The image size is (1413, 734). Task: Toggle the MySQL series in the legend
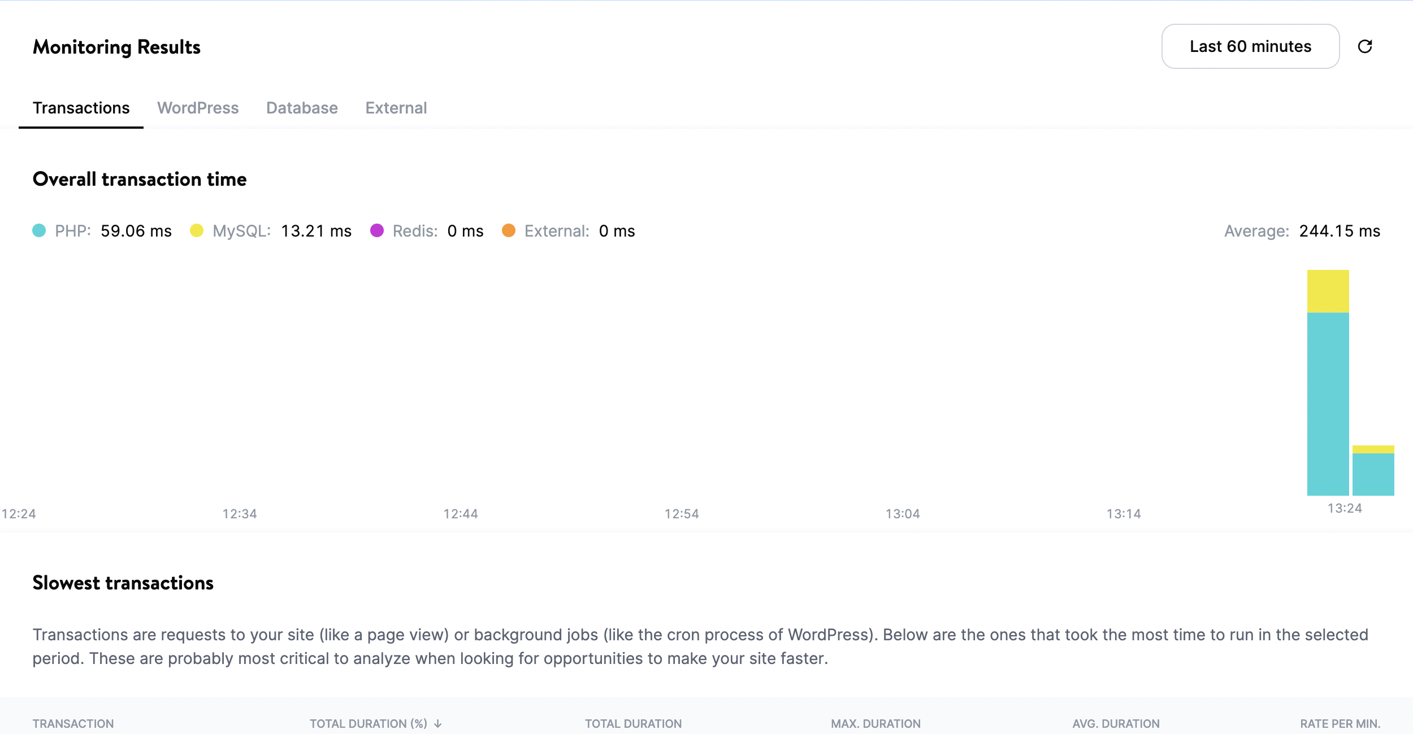tap(196, 230)
